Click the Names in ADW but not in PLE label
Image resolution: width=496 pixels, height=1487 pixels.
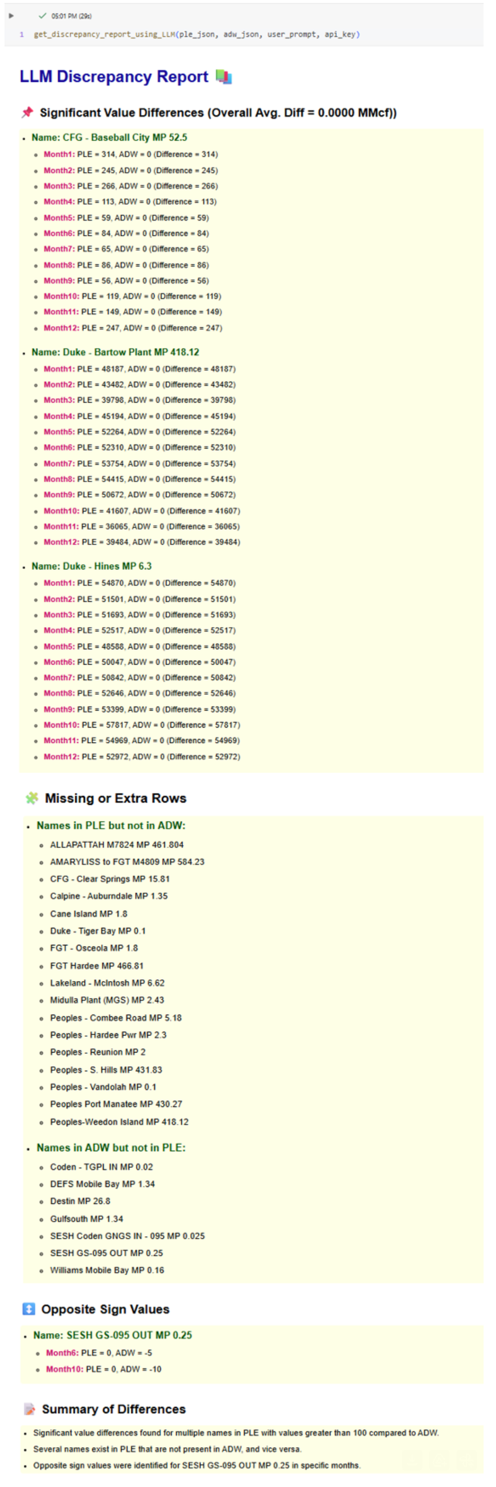coord(110,1147)
